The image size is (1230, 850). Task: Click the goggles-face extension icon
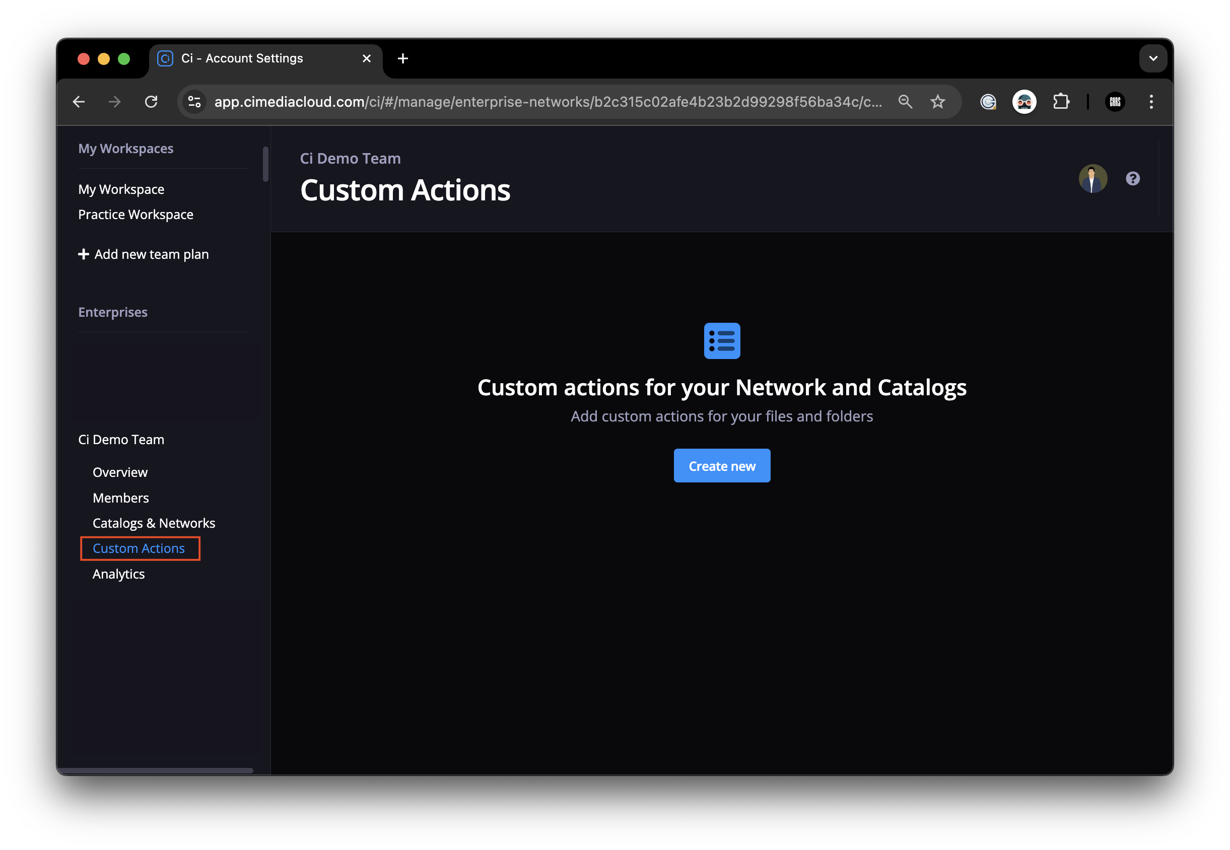pyautogui.click(x=1024, y=102)
